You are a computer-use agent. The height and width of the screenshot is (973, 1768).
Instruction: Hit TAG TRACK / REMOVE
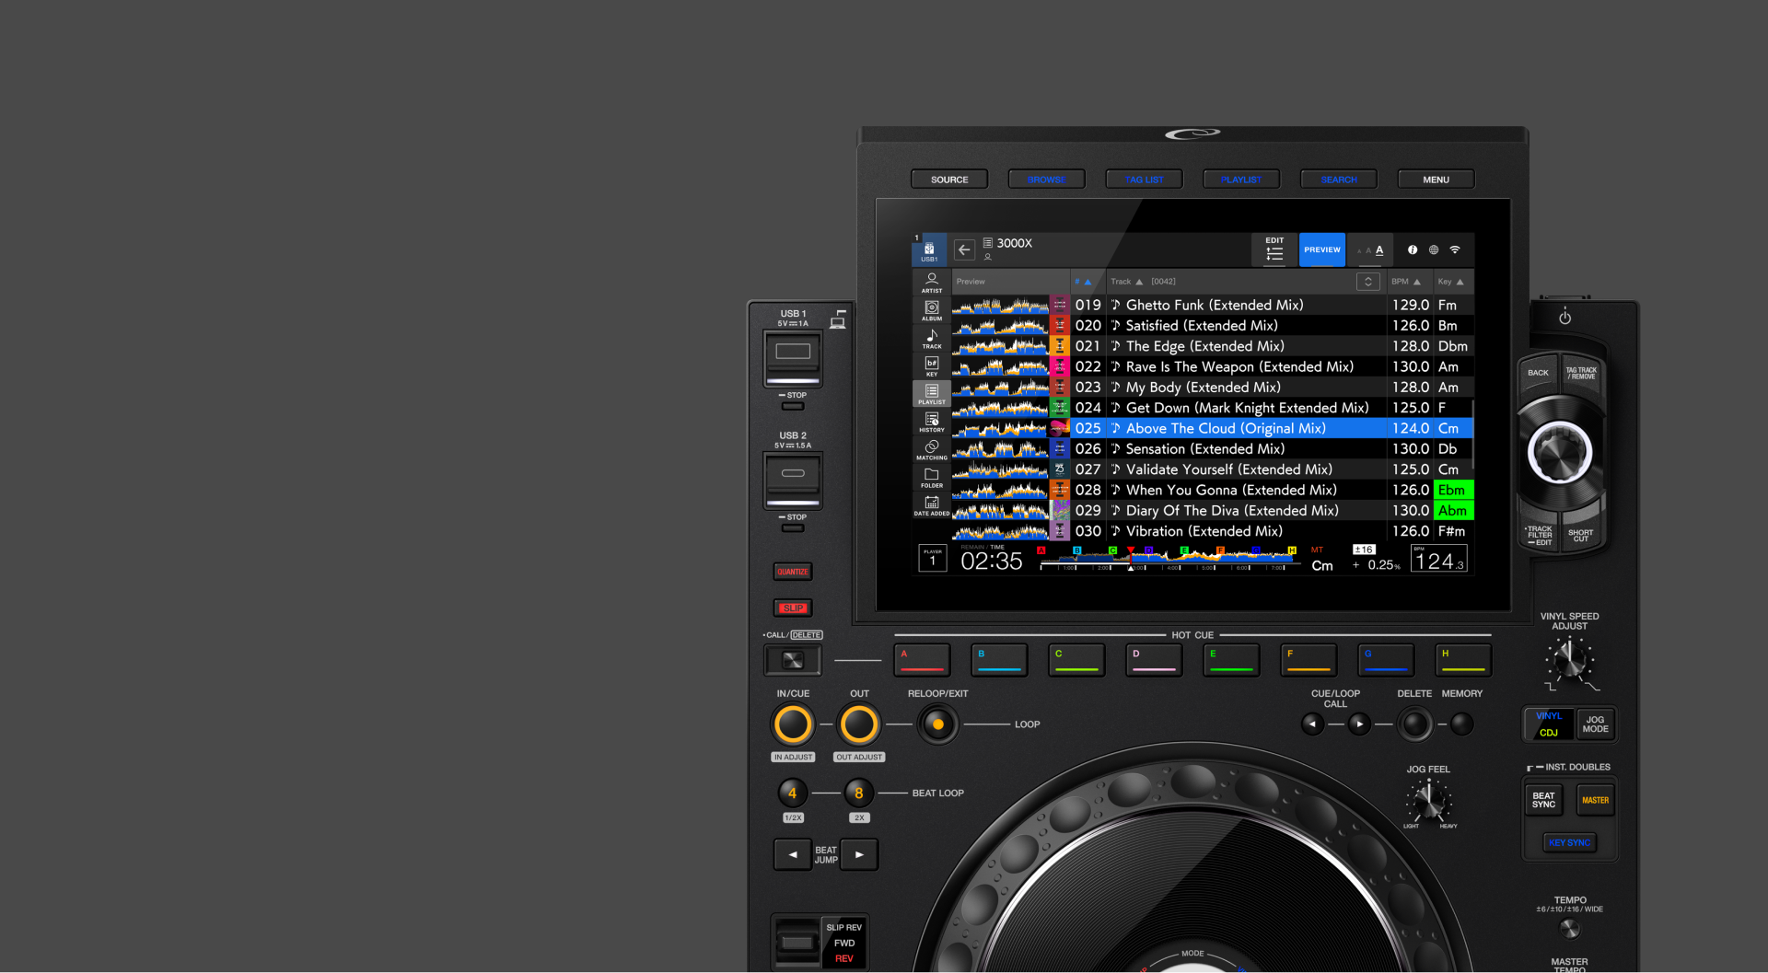coord(1582,375)
